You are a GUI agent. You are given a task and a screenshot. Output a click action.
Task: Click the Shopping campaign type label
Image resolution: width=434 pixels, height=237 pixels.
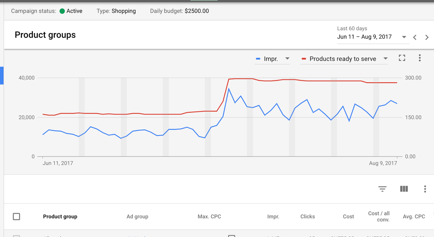[x=123, y=11]
